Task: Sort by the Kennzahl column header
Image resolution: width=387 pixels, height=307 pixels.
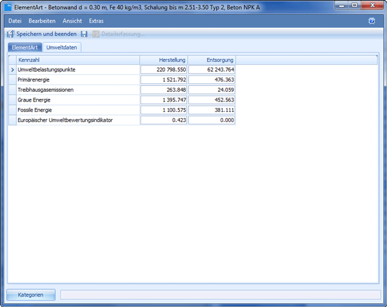Action: [x=78, y=60]
